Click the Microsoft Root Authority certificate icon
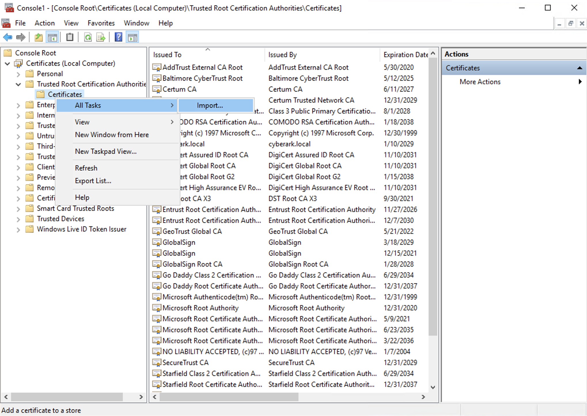 (x=157, y=308)
